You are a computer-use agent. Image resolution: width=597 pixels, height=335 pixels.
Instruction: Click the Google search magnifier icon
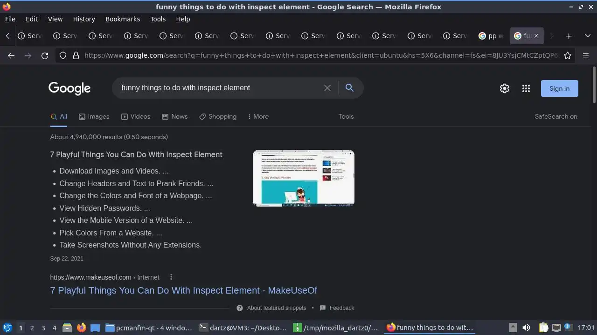[x=349, y=88]
